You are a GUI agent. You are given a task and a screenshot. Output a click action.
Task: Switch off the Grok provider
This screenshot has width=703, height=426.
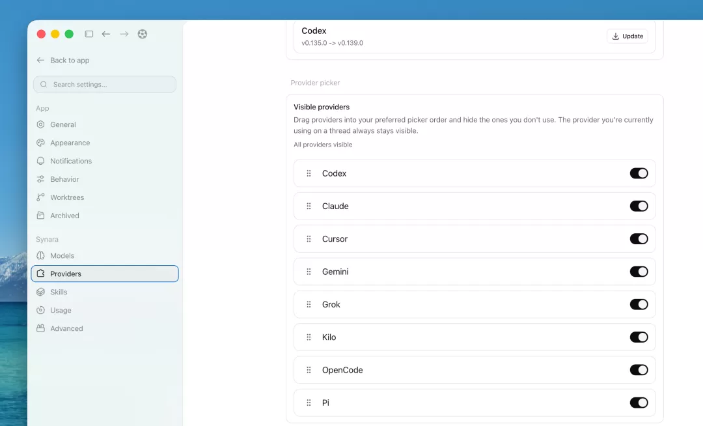coord(639,304)
